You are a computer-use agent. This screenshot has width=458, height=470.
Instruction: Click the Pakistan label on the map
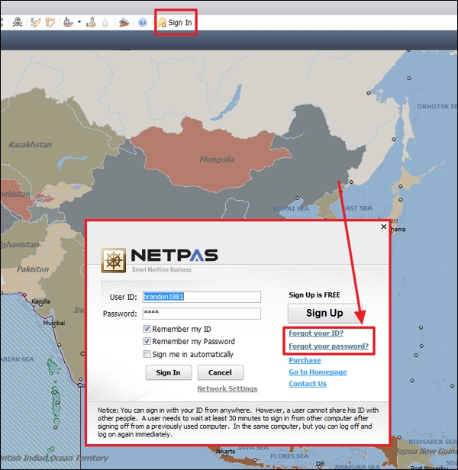[x=33, y=269]
